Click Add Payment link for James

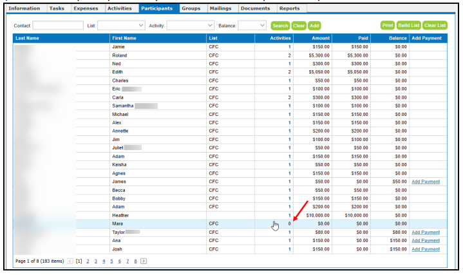click(426, 182)
